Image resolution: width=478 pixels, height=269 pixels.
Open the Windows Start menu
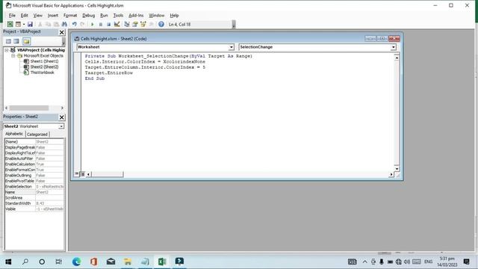[x=8, y=262]
